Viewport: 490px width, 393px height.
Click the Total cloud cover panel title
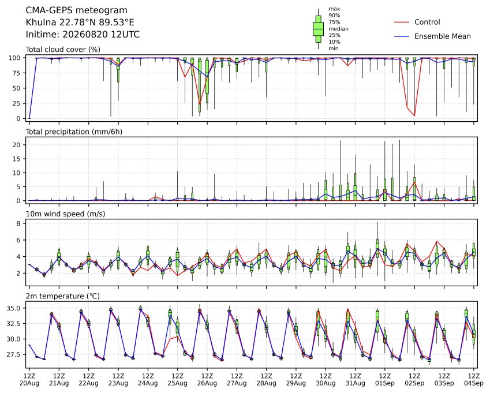[63, 50]
